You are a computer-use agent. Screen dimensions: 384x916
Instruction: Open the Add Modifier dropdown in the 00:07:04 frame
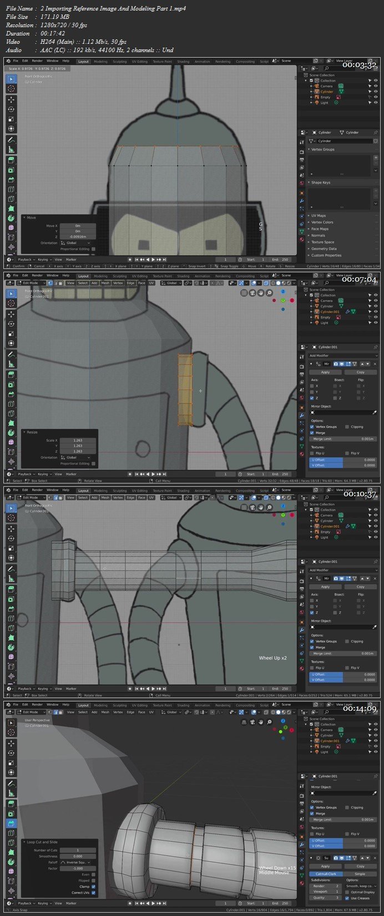[343, 355]
